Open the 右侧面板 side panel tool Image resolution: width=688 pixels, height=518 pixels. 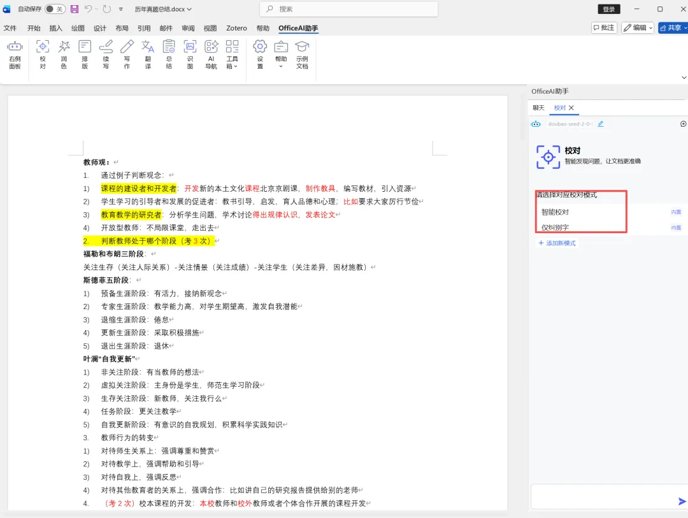(15, 55)
